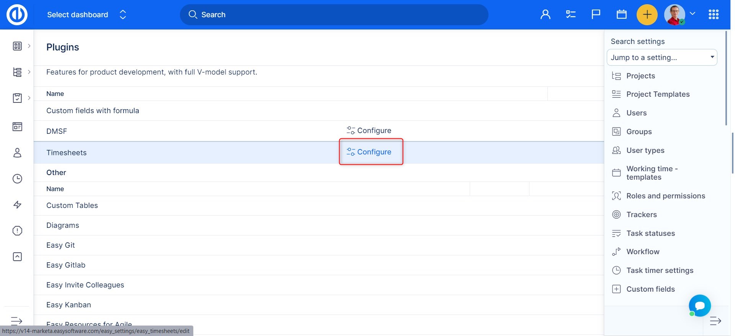The image size is (735, 336).
Task: Select Custom fields in settings menu
Action: click(x=650, y=289)
